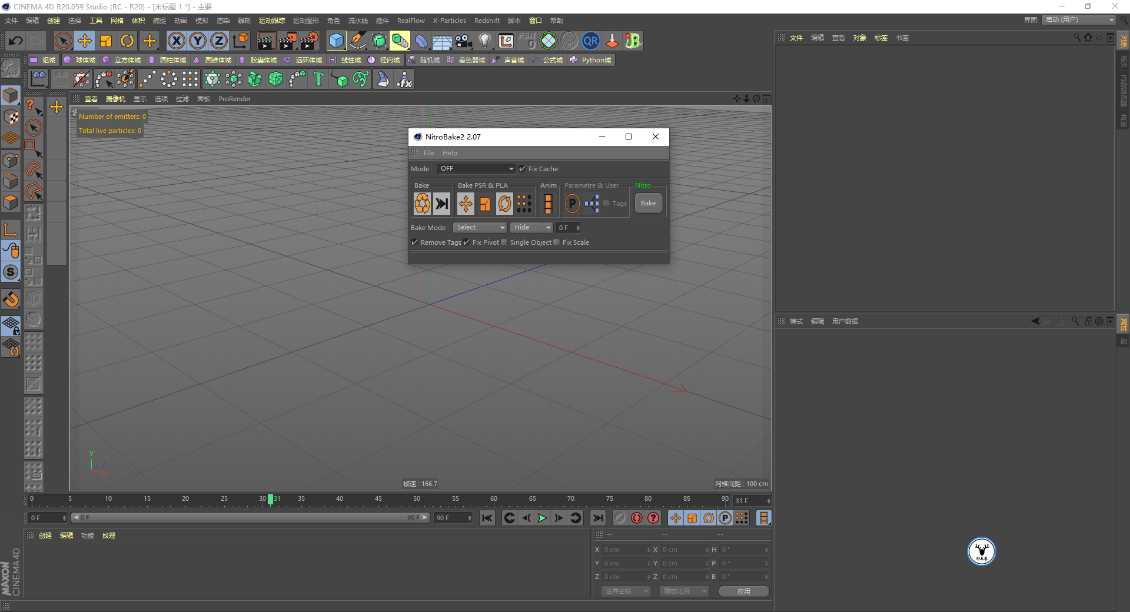The image size is (1130, 612).
Task: Click the search magnifier in the Object Manager
Action: click(1077, 37)
